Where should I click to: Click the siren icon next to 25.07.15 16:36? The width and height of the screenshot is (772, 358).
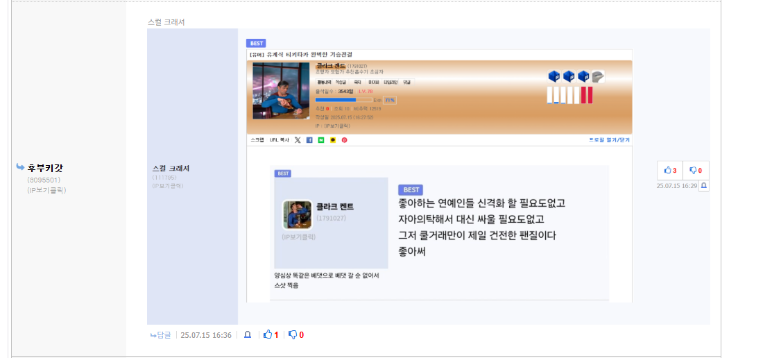point(248,335)
